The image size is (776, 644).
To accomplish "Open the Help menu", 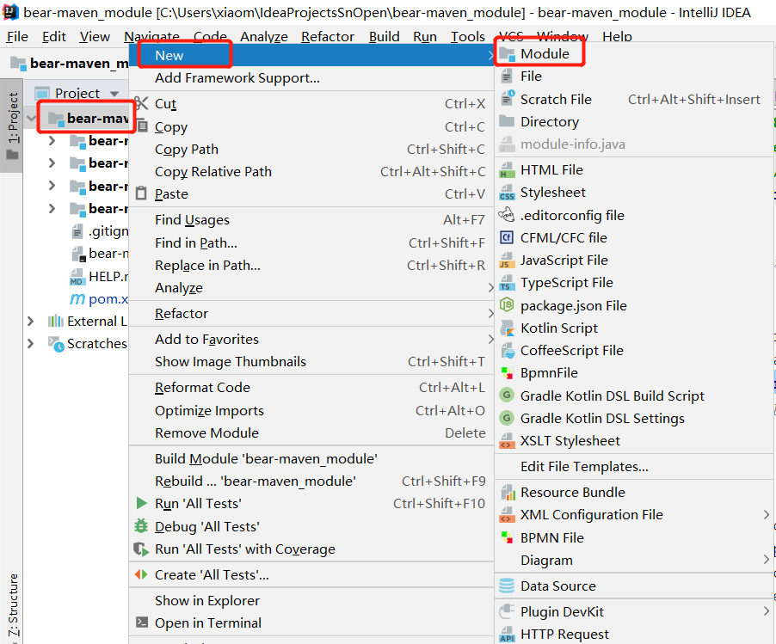I will point(617,37).
